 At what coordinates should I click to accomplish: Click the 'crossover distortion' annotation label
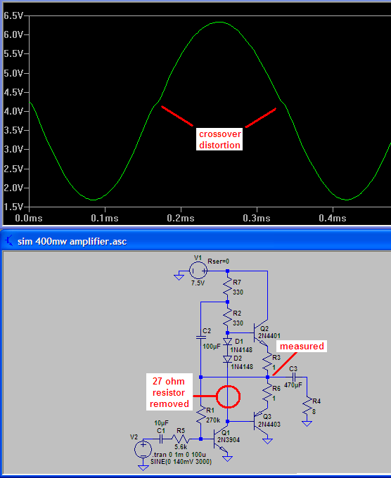pyautogui.click(x=219, y=140)
